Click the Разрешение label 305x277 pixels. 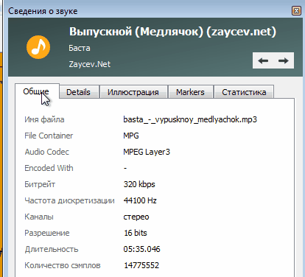click(47, 233)
